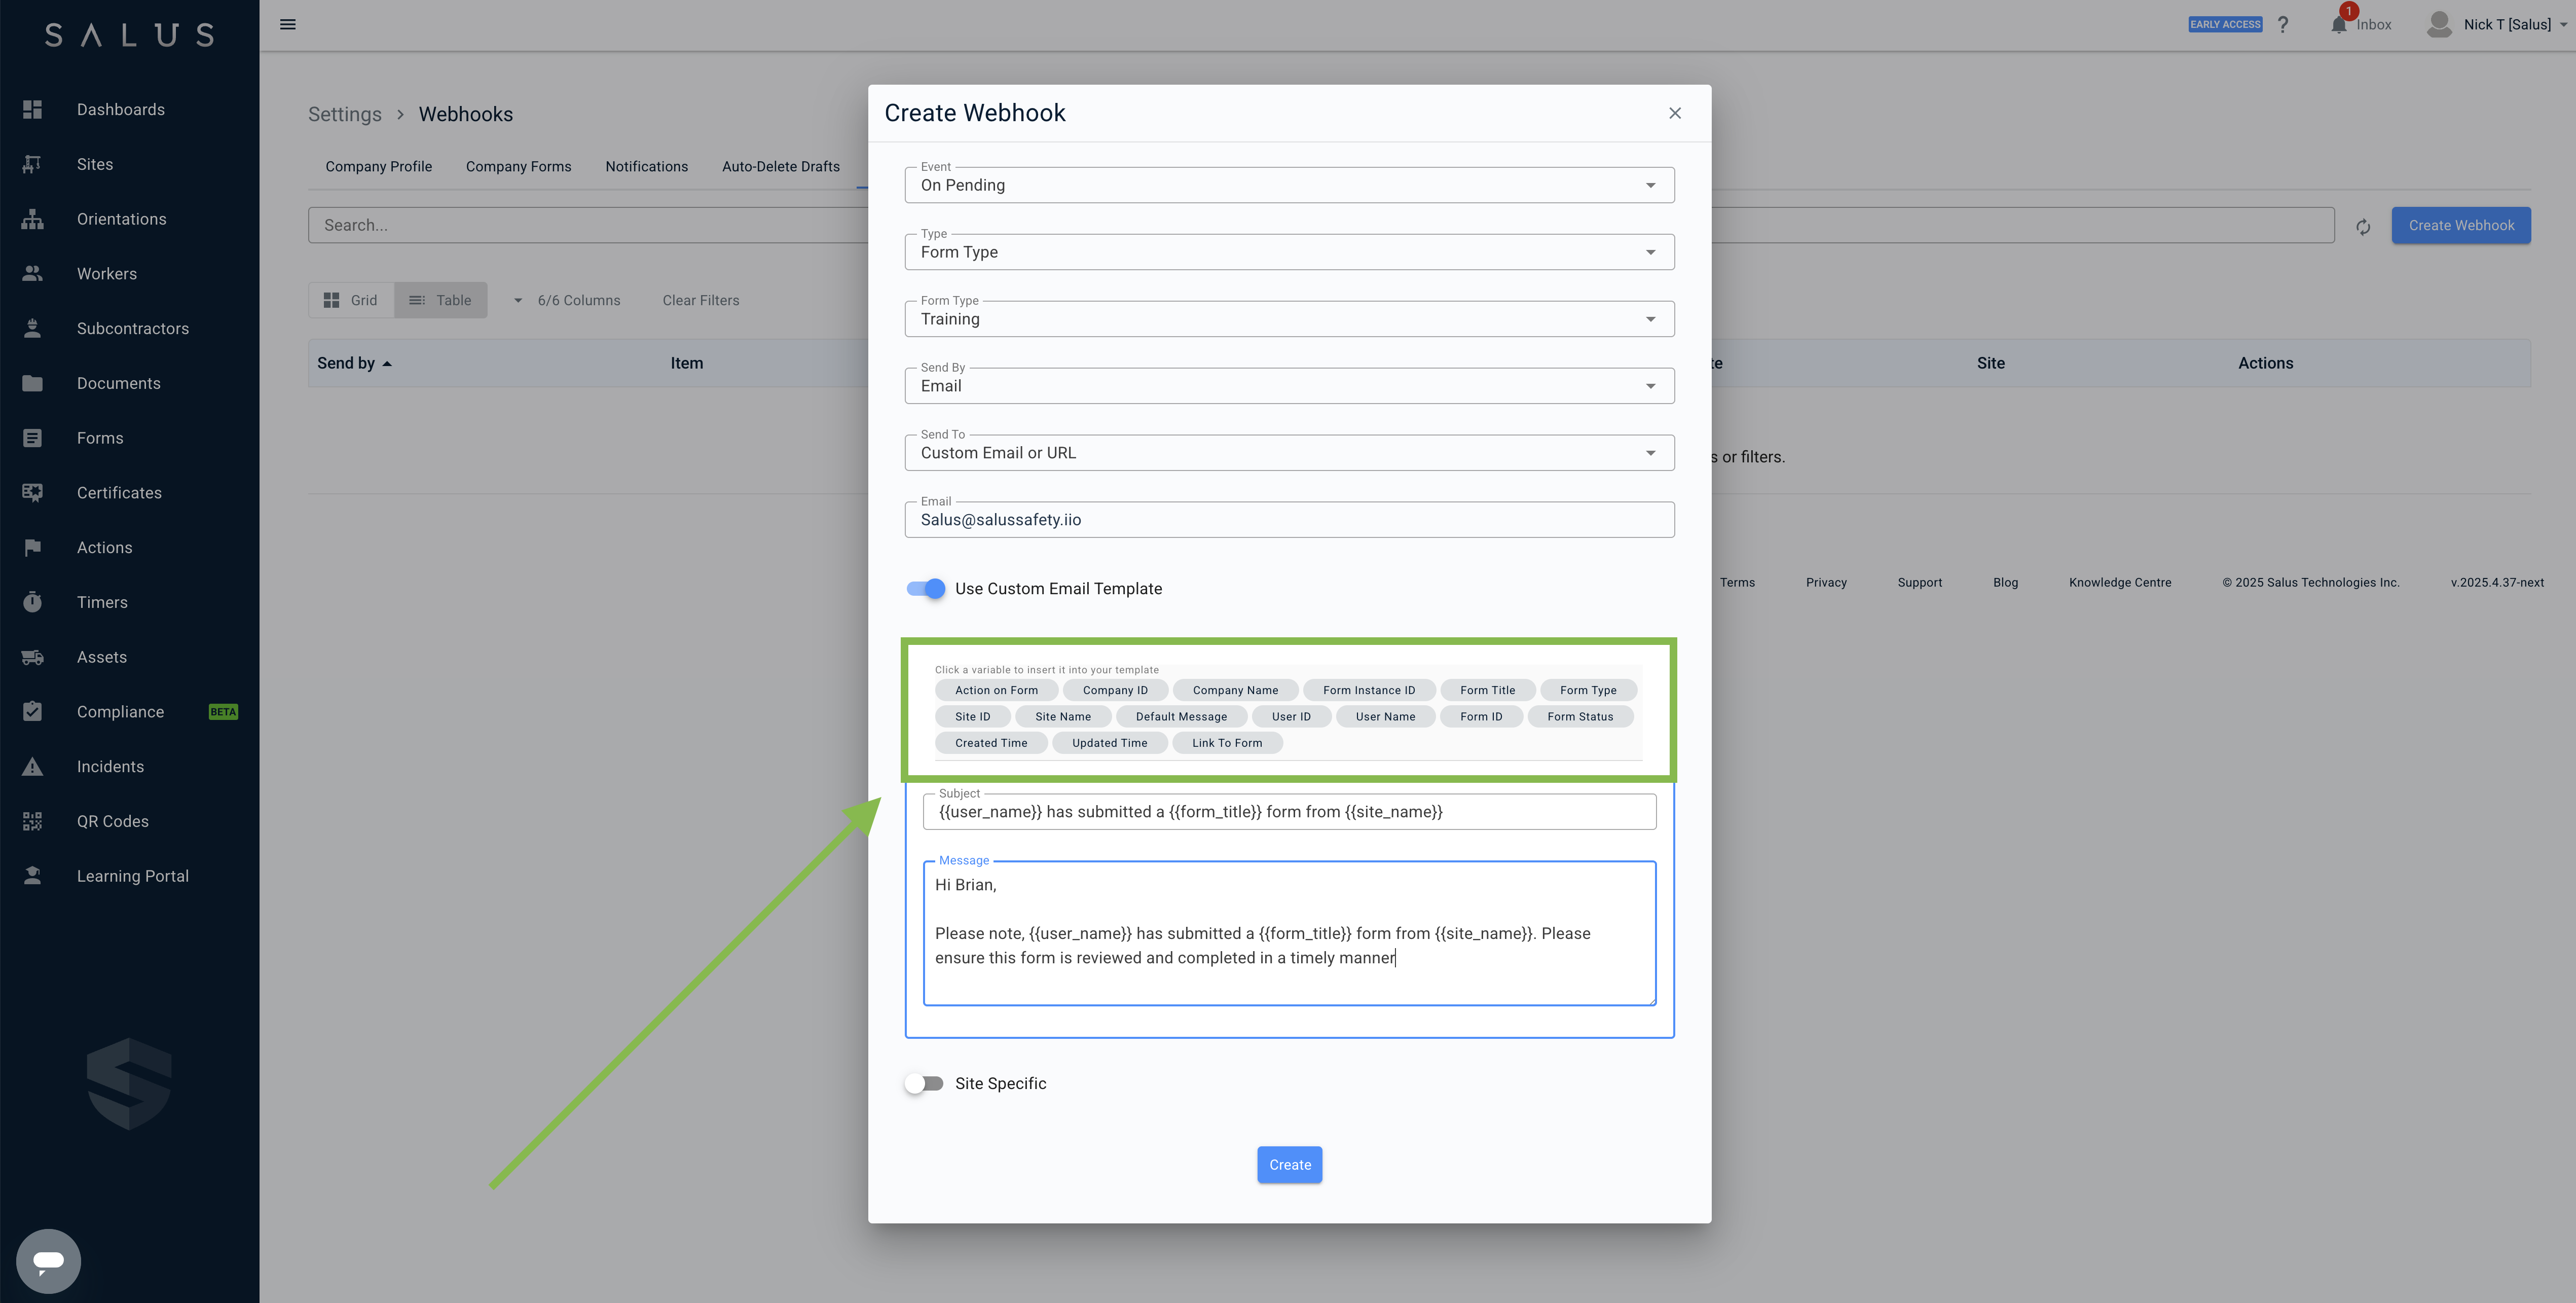The height and width of the screenshot is (1303, 2576).
Task: Click into the Email input field
Action: pyautogui.click(x=1289, y=520)
